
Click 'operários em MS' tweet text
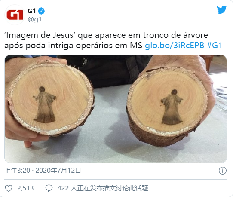(x=109, y=46)
